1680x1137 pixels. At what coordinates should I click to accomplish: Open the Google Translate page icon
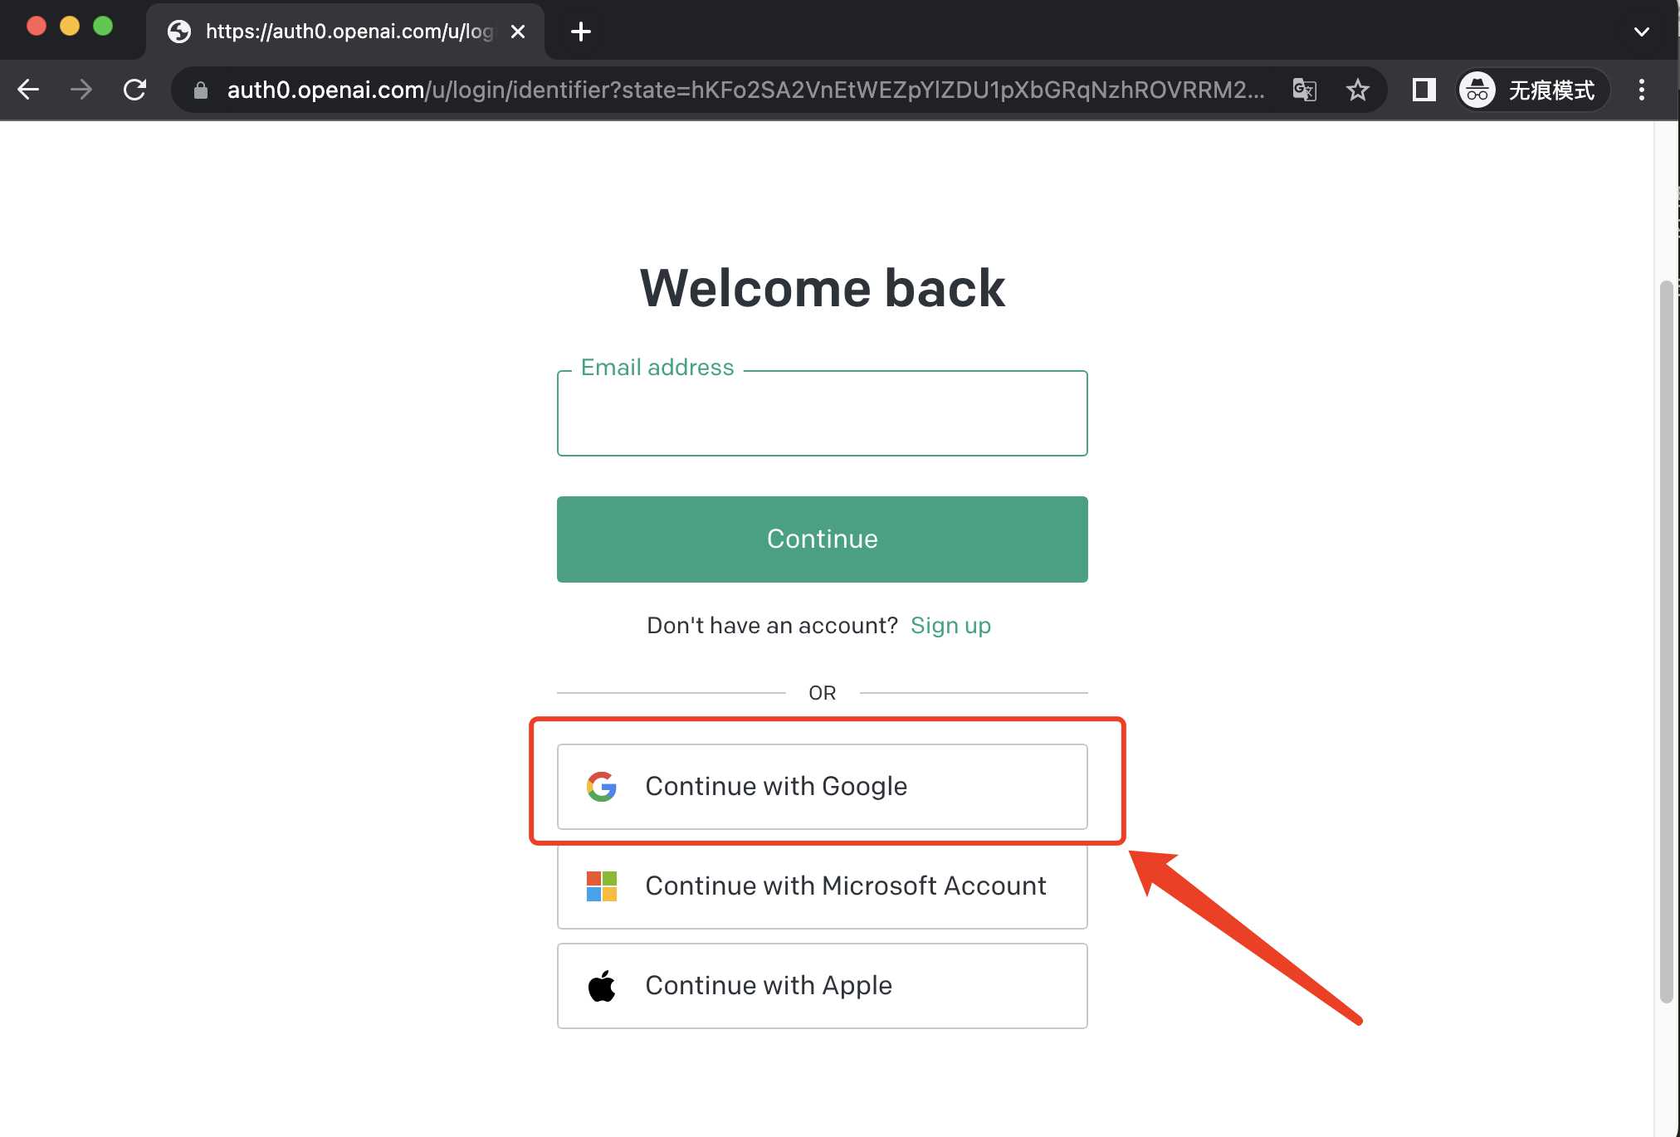tap(1304, 90)
